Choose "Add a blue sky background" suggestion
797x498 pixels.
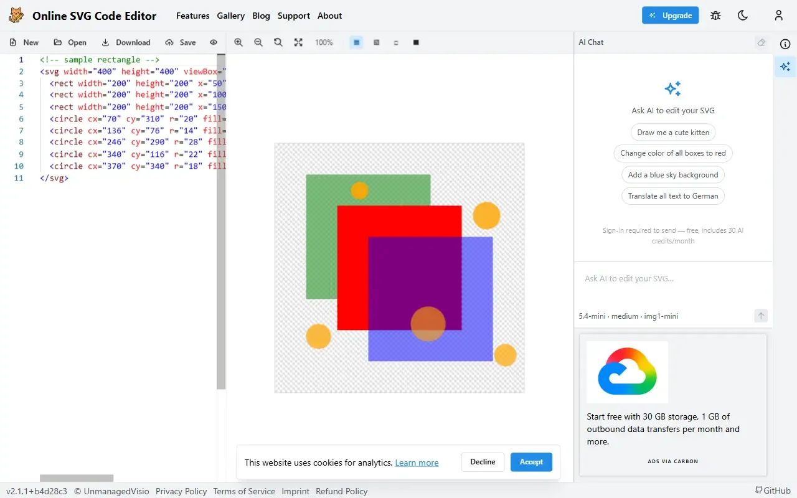pyautogui.click(x=673, y=175)
